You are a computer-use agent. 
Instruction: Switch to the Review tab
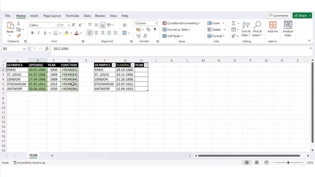coord(100,16)
